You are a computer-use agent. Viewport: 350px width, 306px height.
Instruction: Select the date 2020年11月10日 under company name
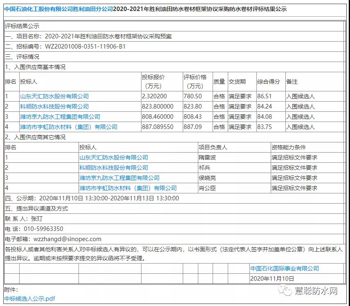(x=272, y=279)
